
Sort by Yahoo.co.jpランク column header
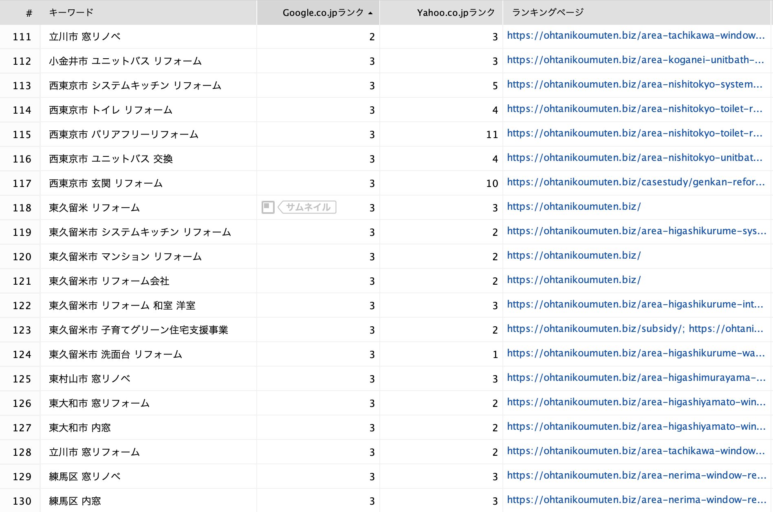point(455,13)
